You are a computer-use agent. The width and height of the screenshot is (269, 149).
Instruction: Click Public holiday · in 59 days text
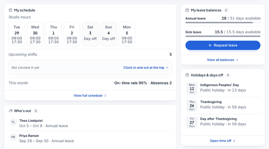pyautogui.click(x=223, y=124)
